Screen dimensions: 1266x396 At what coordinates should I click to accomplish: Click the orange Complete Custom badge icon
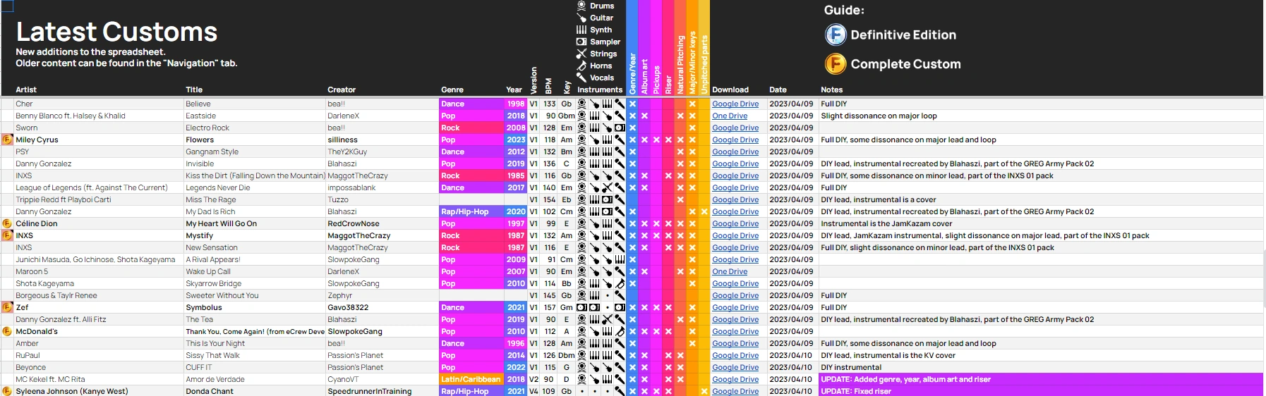836,64
